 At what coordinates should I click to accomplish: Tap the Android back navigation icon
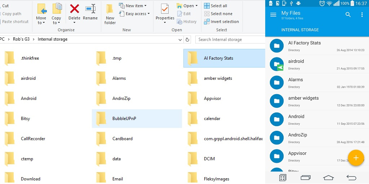click(351, 178)
